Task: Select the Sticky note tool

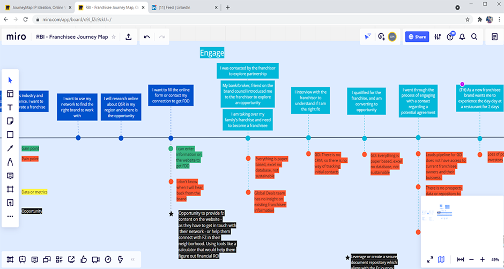Action: 10,121
